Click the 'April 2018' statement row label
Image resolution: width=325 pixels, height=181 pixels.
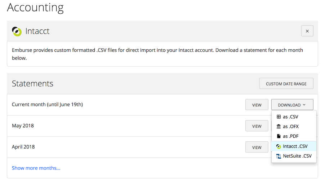[x=23, y=147]
